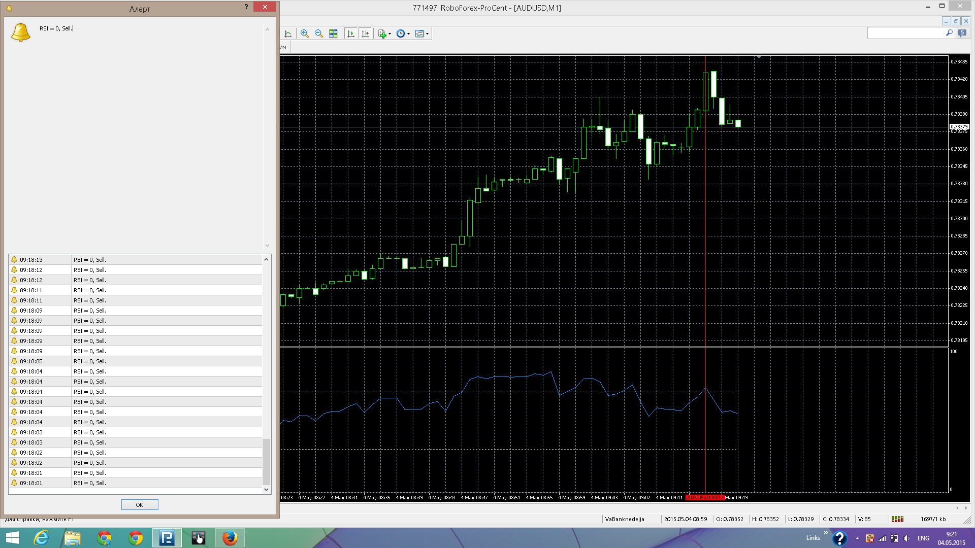Open the templates dropdown arrow
975x548 pixels.
[428, 34]
